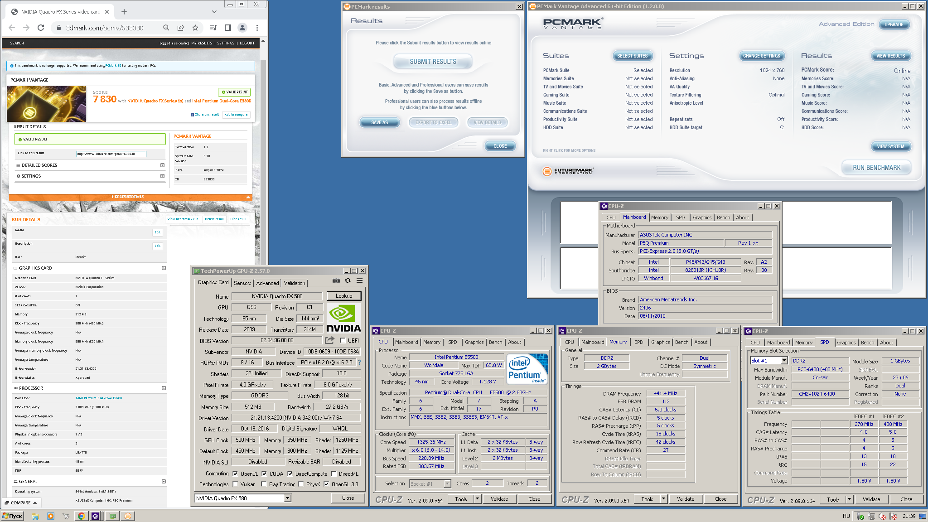The height and width of the screenshot is (522, 928).
Task: Open GPU-Z hamburger menu icon
Action: point(359,281)
